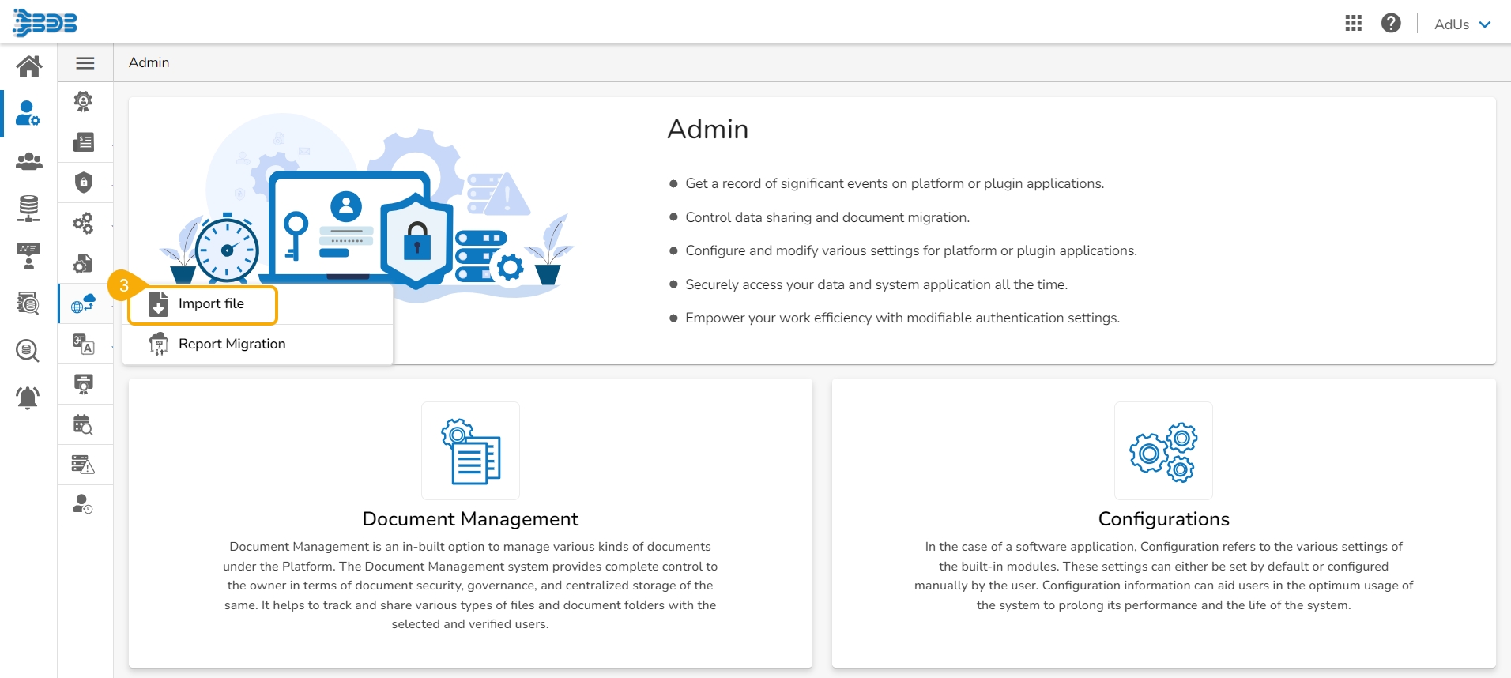Click the Admin breadcrumb title

(149, 62)
